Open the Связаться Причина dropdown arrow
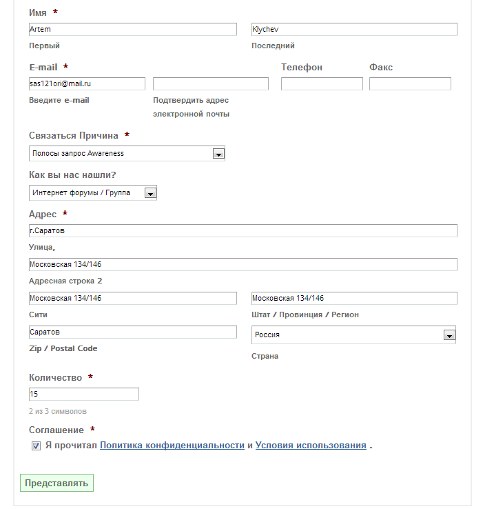 coord(218,154)
